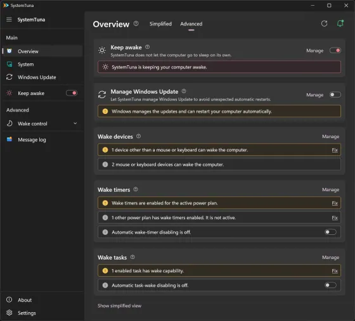Click sun icon in 'keeping your computer awake' banner

coord(105,67)
